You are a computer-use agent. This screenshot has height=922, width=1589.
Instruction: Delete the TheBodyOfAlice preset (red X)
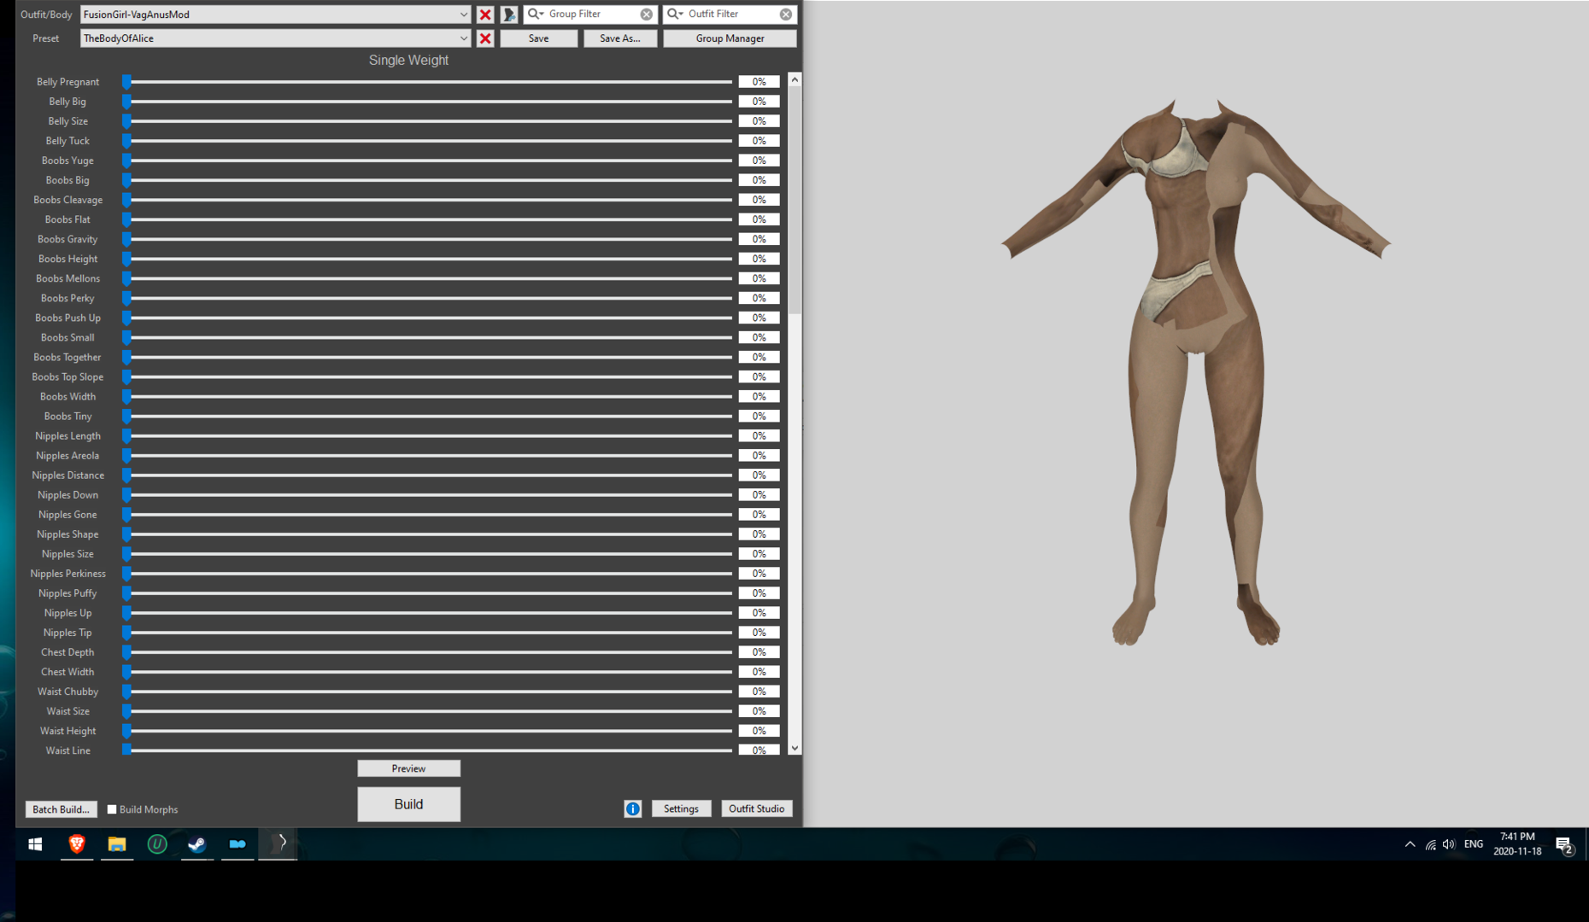point(485,38)
